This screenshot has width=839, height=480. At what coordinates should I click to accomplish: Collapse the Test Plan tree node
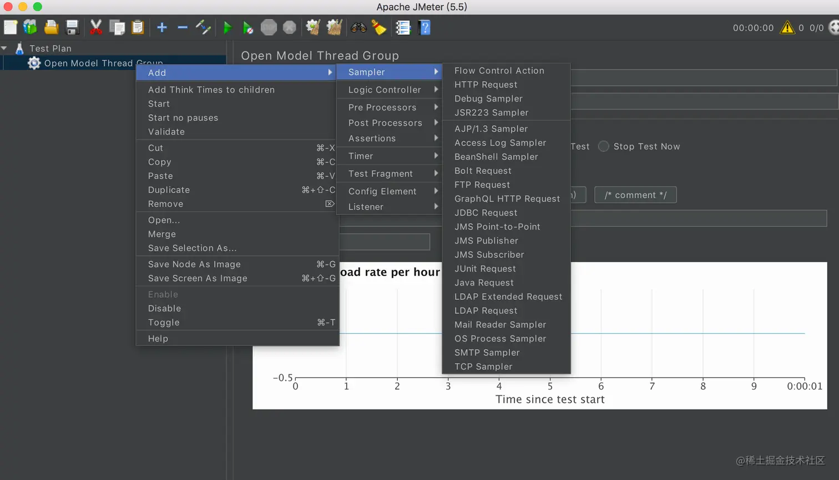click(4, 48)
